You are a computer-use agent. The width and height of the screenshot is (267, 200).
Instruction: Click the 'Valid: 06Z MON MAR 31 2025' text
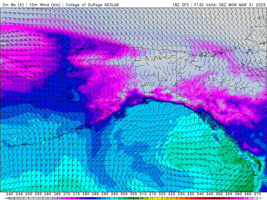pyautogui.click(x=236, y=5)
